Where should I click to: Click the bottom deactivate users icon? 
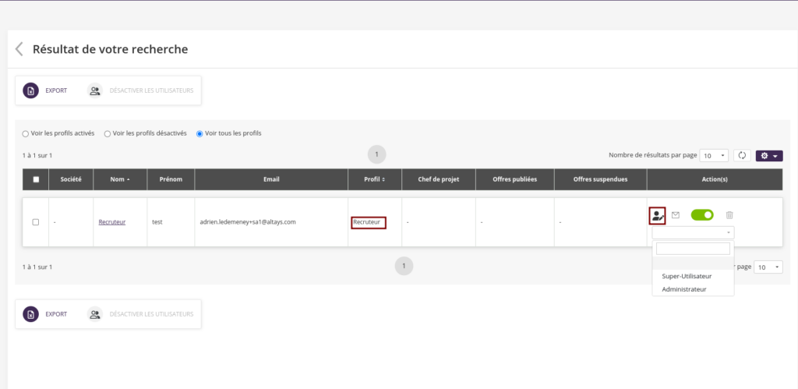(x=95, y=314)
